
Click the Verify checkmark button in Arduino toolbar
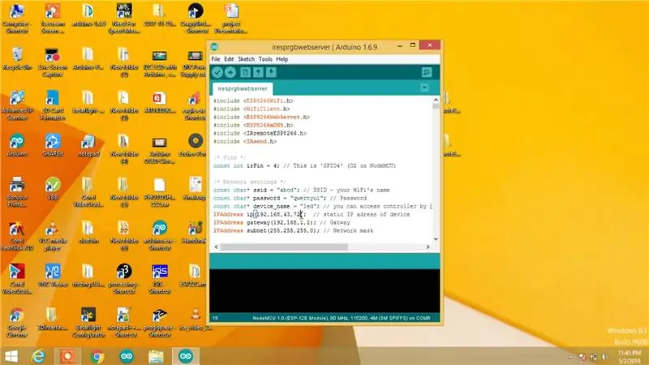[x=217, y=72]
